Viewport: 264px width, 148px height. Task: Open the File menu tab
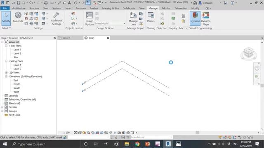[x=5, y=8]
